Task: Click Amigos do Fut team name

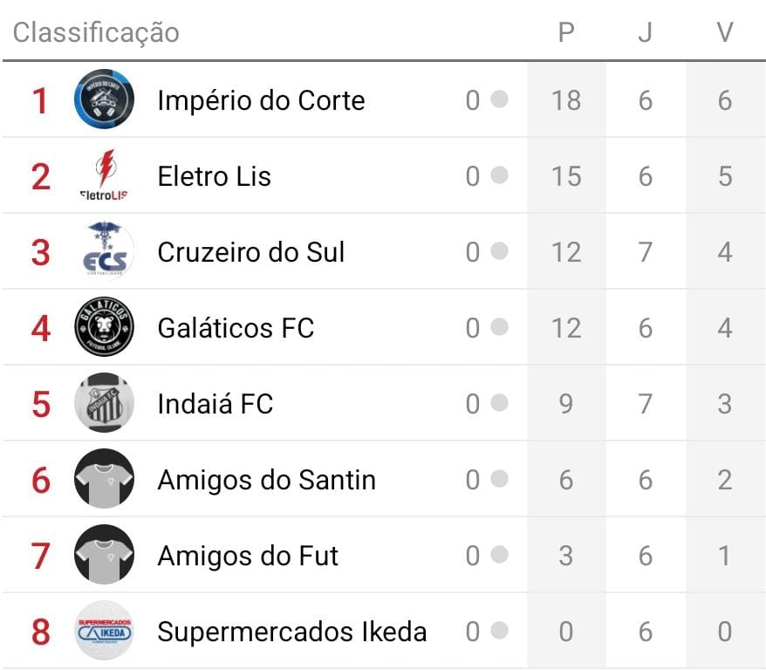Action: 248,556
